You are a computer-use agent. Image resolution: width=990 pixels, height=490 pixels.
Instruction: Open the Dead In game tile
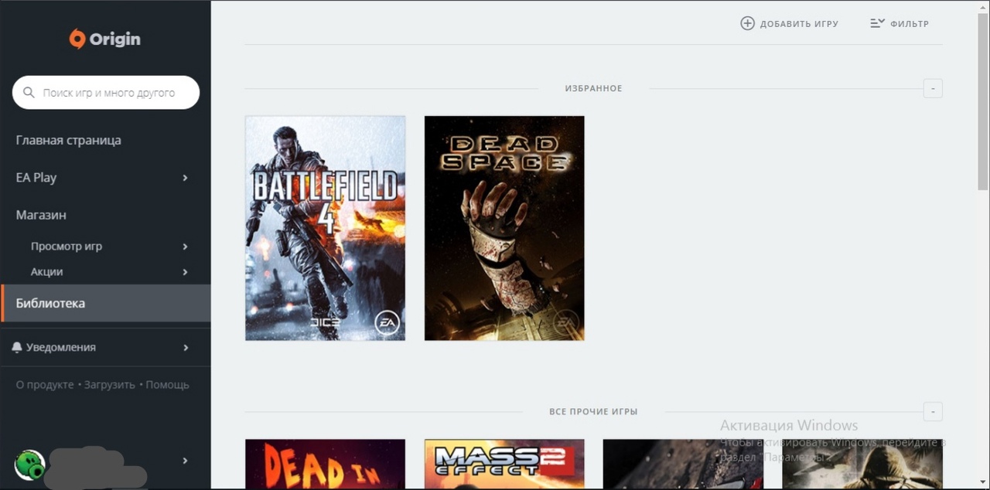pos(325,464)
